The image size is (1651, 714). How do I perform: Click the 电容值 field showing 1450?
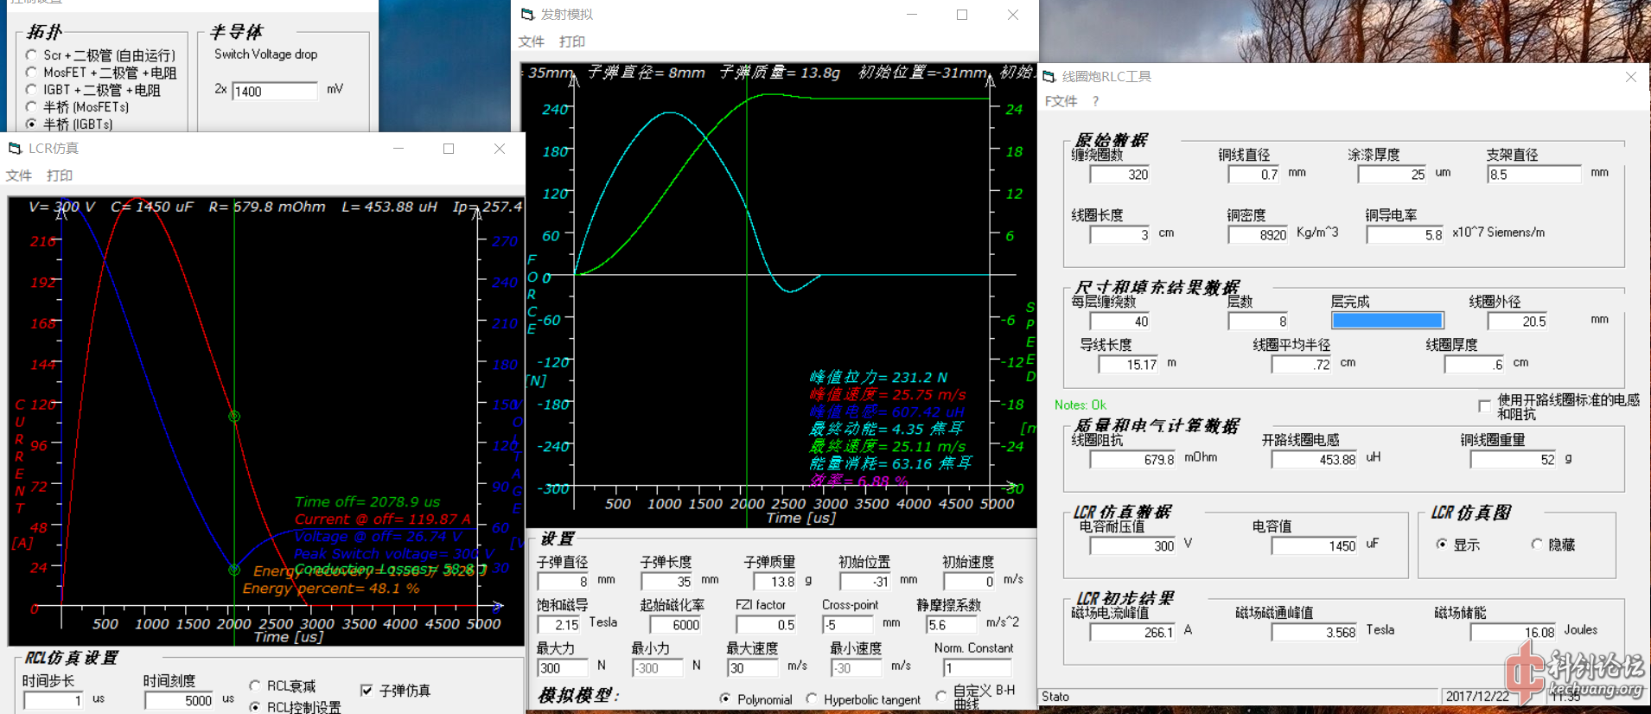(x=1315, y=545)
